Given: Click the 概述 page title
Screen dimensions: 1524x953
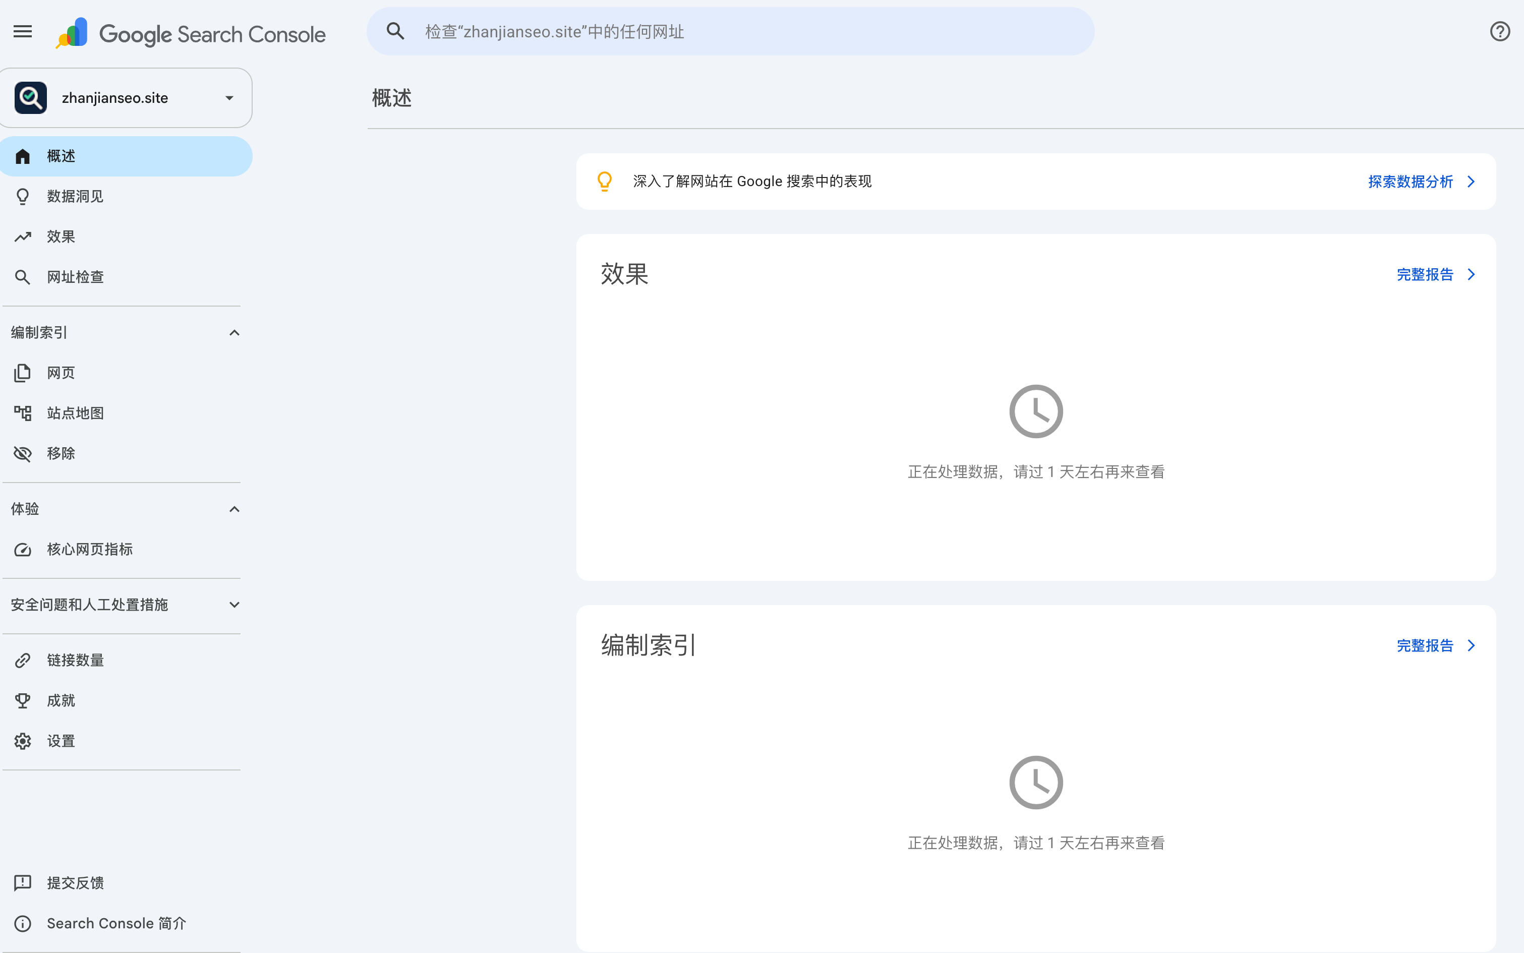Looking at the screenshot, I should [392, 98].
